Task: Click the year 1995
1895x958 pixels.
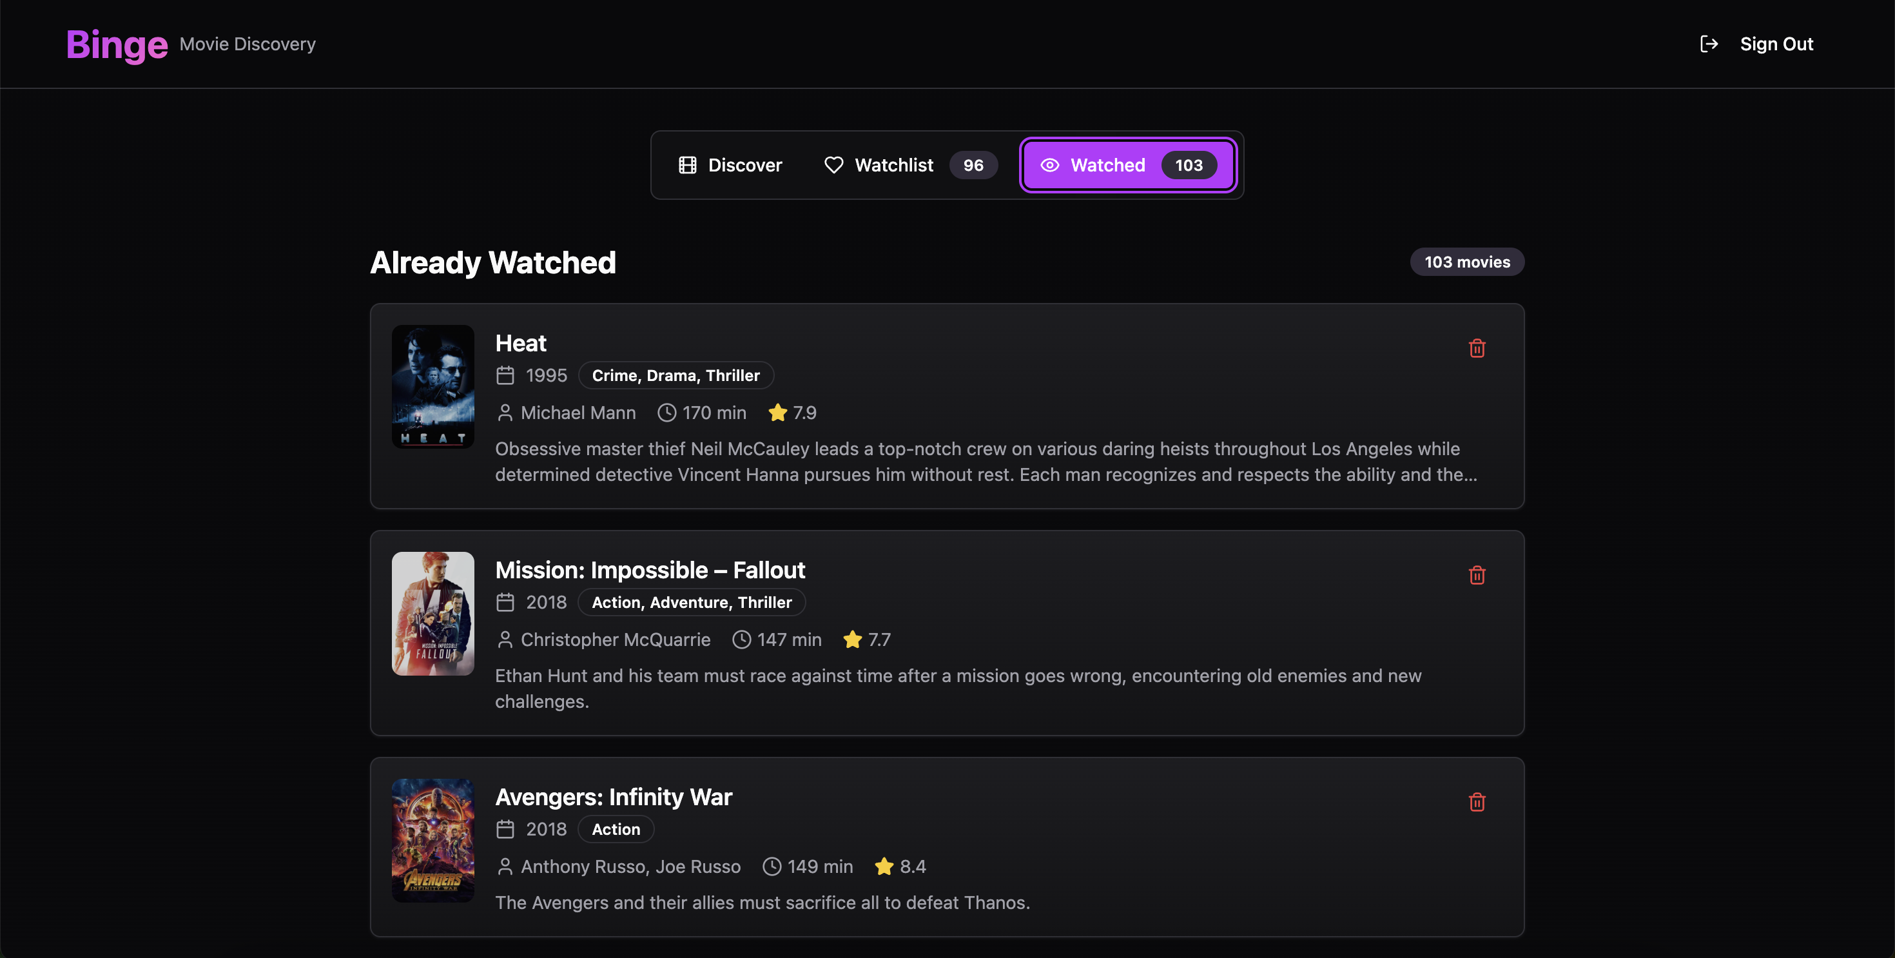Action: [x=547, y=375]
